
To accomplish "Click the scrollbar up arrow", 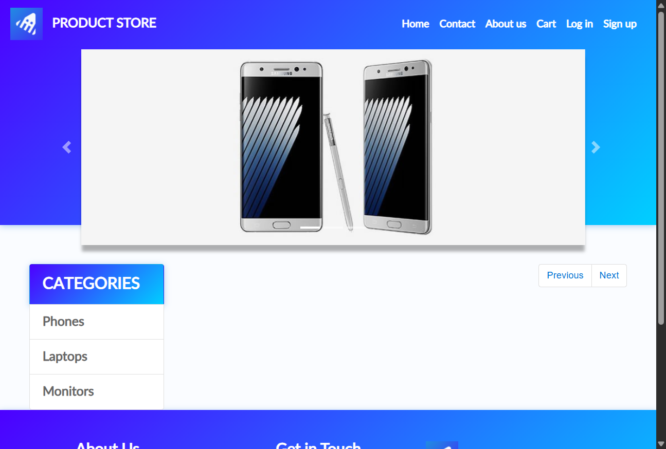I will tap(661, 5).
